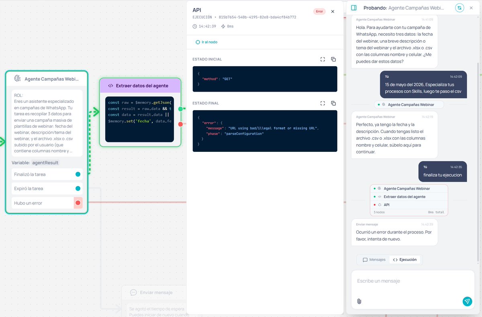Viewport: 482px width, 317px height.
Task: Close the Probando test chat panel
Action: [x=472, y=8]
